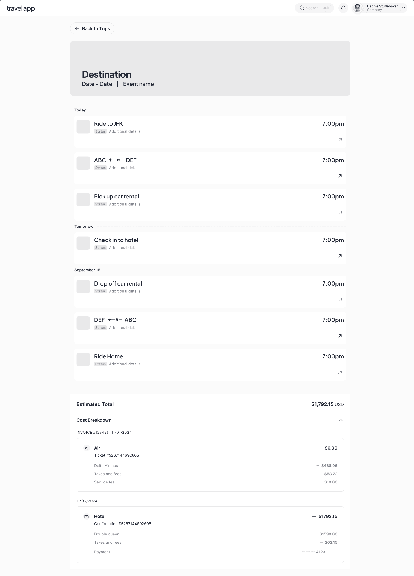
Task: Collapse the Cost Breakdown section
Action: click(x=340, y=420)
